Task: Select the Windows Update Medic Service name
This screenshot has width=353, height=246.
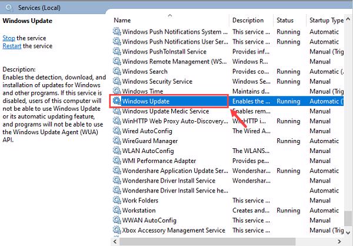Action: coord(165,111)
